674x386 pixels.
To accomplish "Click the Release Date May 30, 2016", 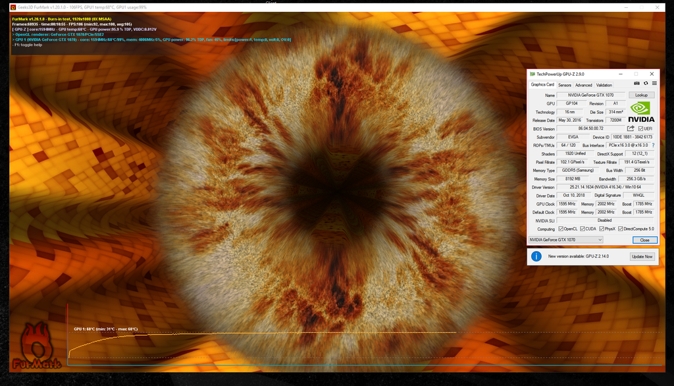I will click(x=569, y=121).
